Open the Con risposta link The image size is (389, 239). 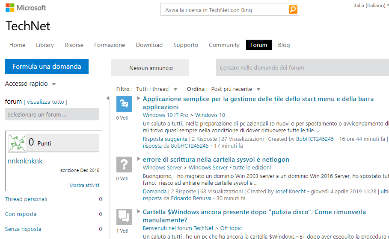click(x=21, y=214)
